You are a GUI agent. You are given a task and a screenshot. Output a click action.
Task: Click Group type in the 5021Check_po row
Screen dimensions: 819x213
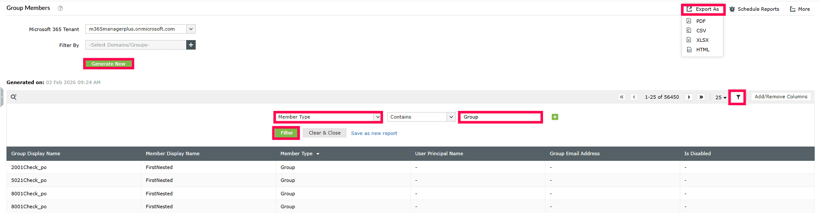point(288,180)
